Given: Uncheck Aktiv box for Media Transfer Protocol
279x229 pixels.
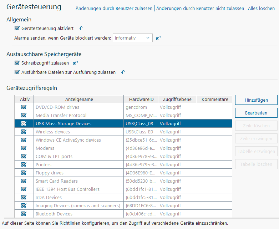Looking at the screenshot, I should click(24, 115).
